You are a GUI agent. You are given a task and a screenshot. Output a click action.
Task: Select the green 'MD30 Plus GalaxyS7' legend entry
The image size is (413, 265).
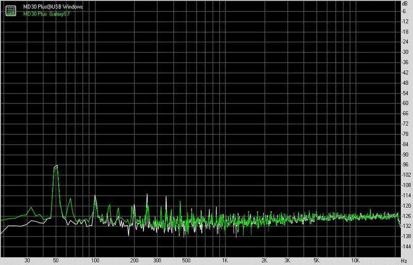(x=45, y=13)
